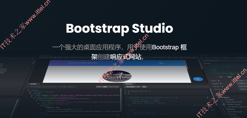Expand the Height options arrow
This screenshot has width=247, height=118.
[221, 84]
